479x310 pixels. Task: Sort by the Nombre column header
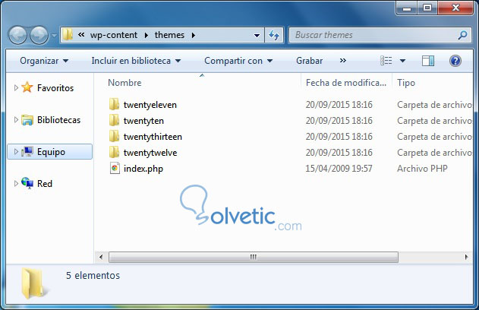[x=124, y=83]
